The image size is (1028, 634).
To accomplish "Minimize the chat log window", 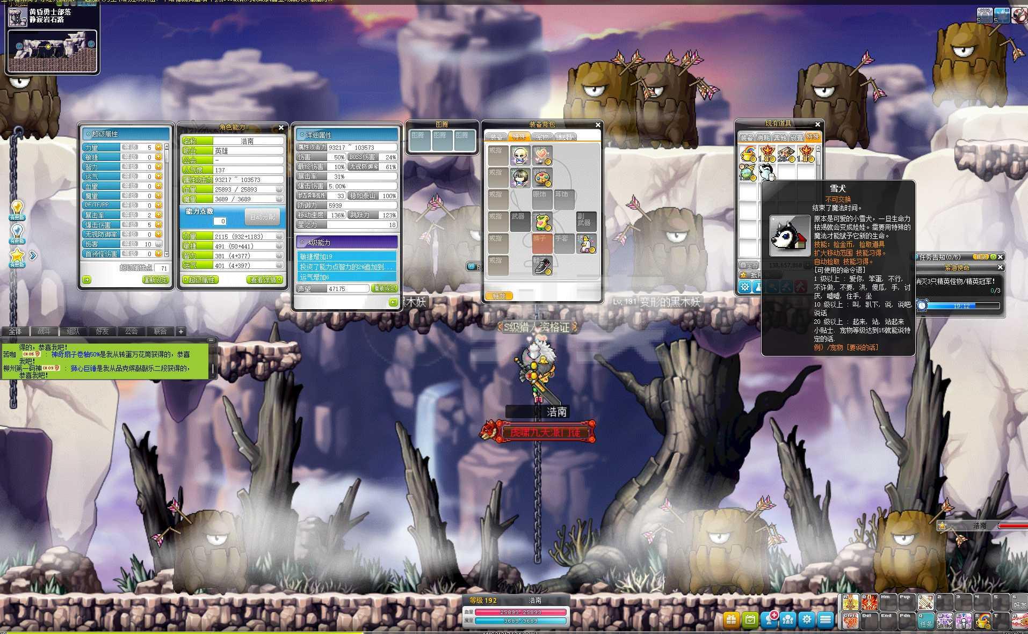I will pos(211,340).
